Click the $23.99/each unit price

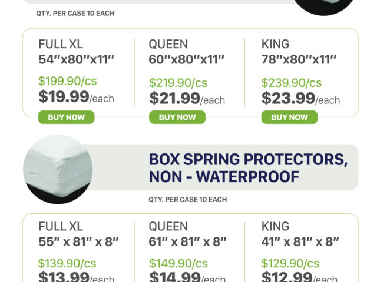pos(300,98)
